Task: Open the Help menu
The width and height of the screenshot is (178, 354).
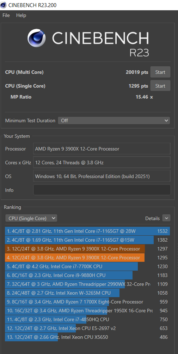Action: (x=21, y=15)
